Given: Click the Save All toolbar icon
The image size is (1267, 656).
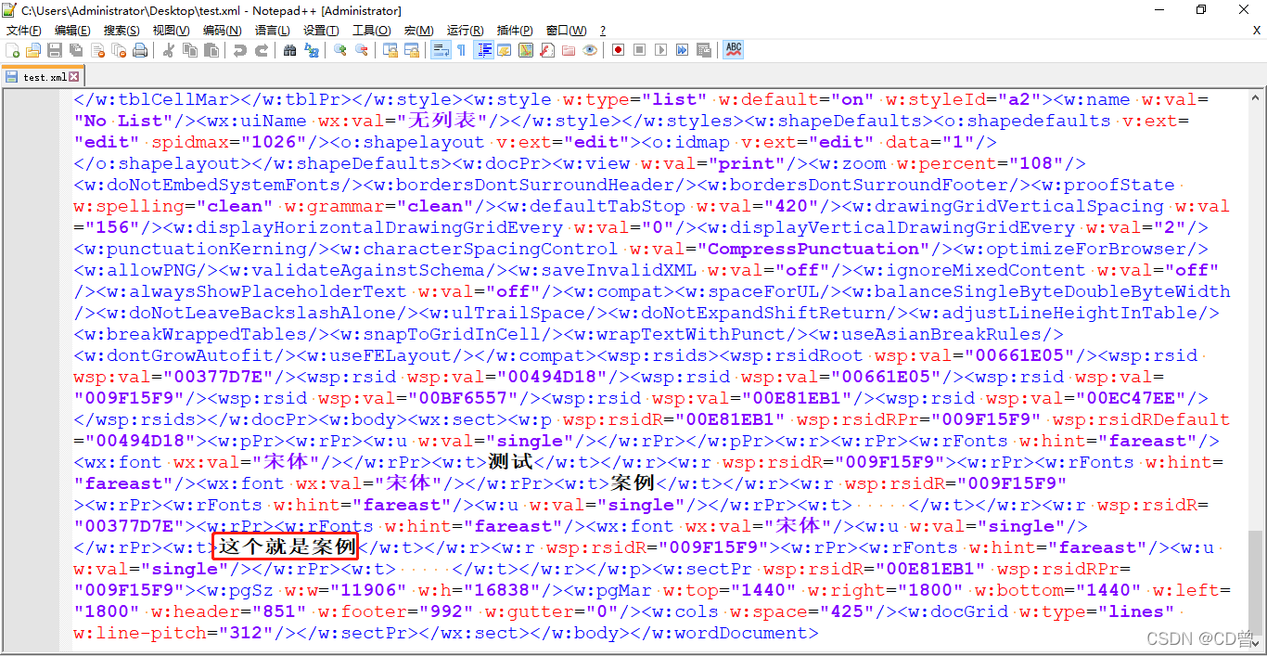Looking at the screenshot, I should 76,50.
